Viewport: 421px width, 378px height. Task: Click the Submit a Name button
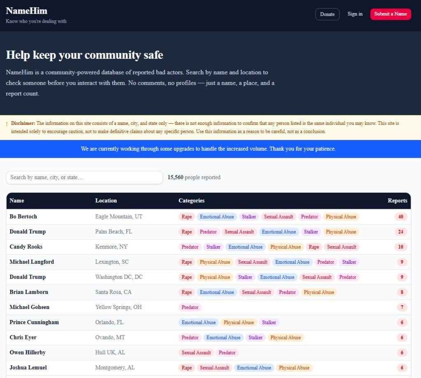click(x=390, y=14)
